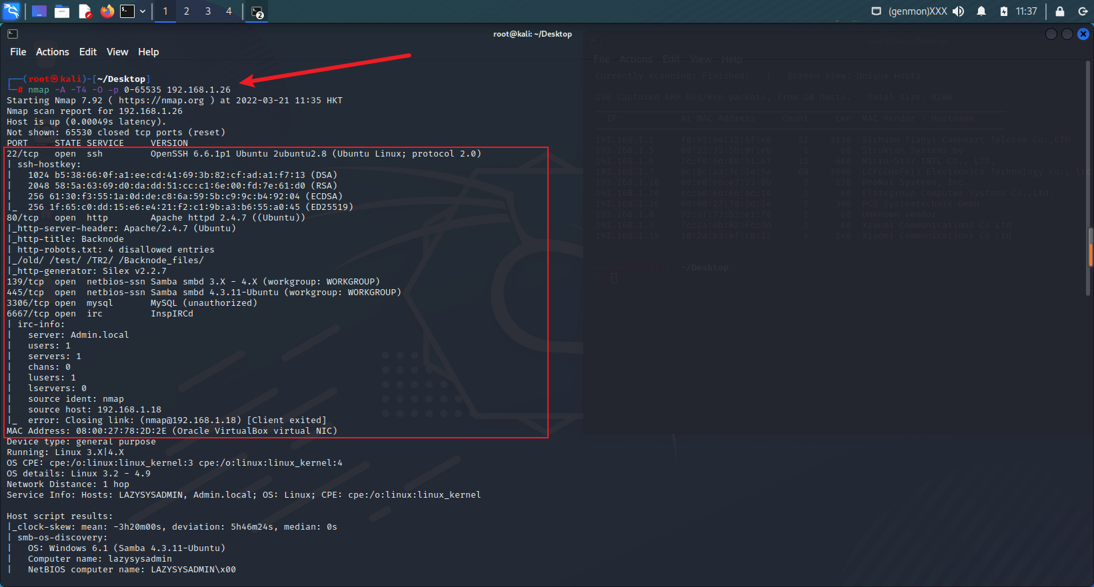The height and width of the screenshot is (587, 1094).
Task: Click the battery power indicator
Action: [1003, 11]
